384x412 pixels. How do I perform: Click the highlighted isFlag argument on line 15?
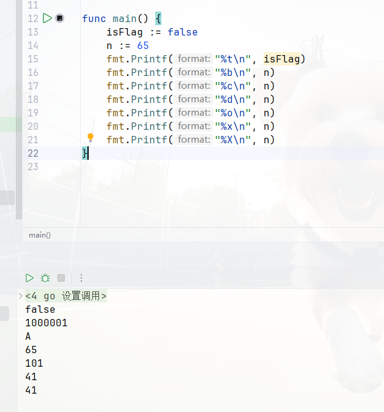point(282,59)
